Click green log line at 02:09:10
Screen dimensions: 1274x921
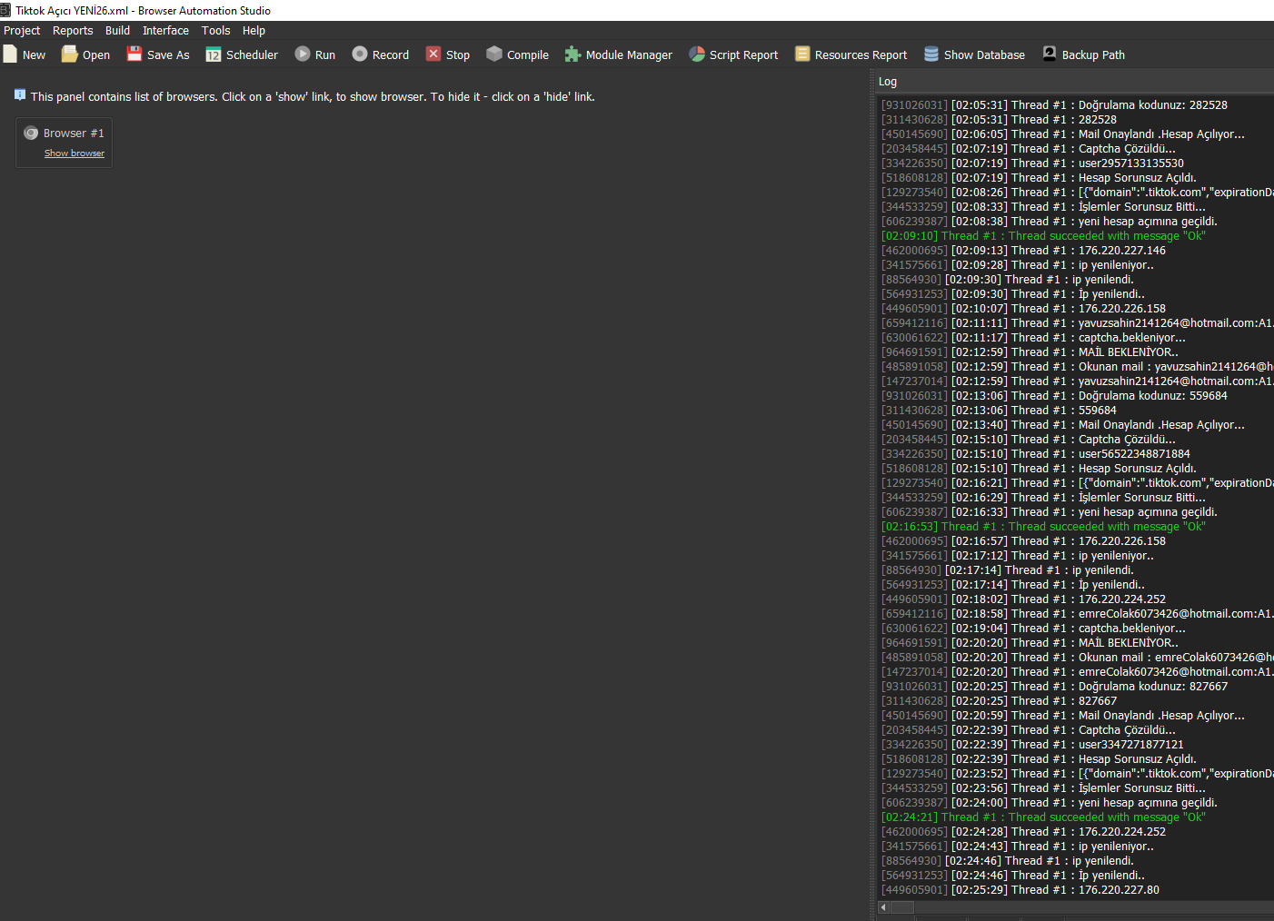coord(1043,236)
